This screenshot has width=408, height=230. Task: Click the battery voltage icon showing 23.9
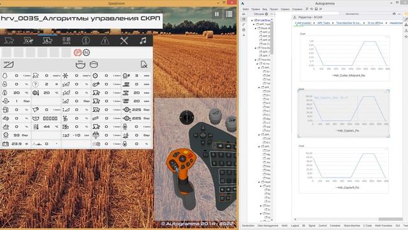tap(6, 144)
